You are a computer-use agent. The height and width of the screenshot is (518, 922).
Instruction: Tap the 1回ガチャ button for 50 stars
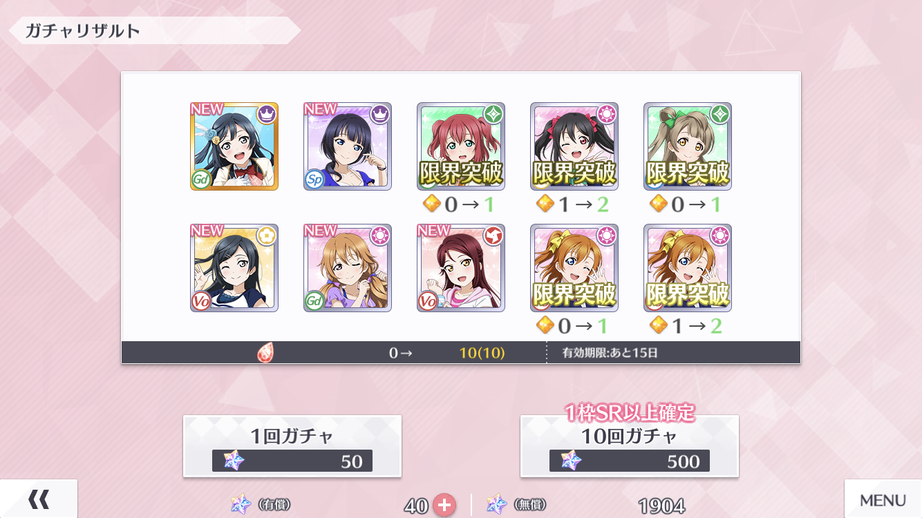point(292,446)
